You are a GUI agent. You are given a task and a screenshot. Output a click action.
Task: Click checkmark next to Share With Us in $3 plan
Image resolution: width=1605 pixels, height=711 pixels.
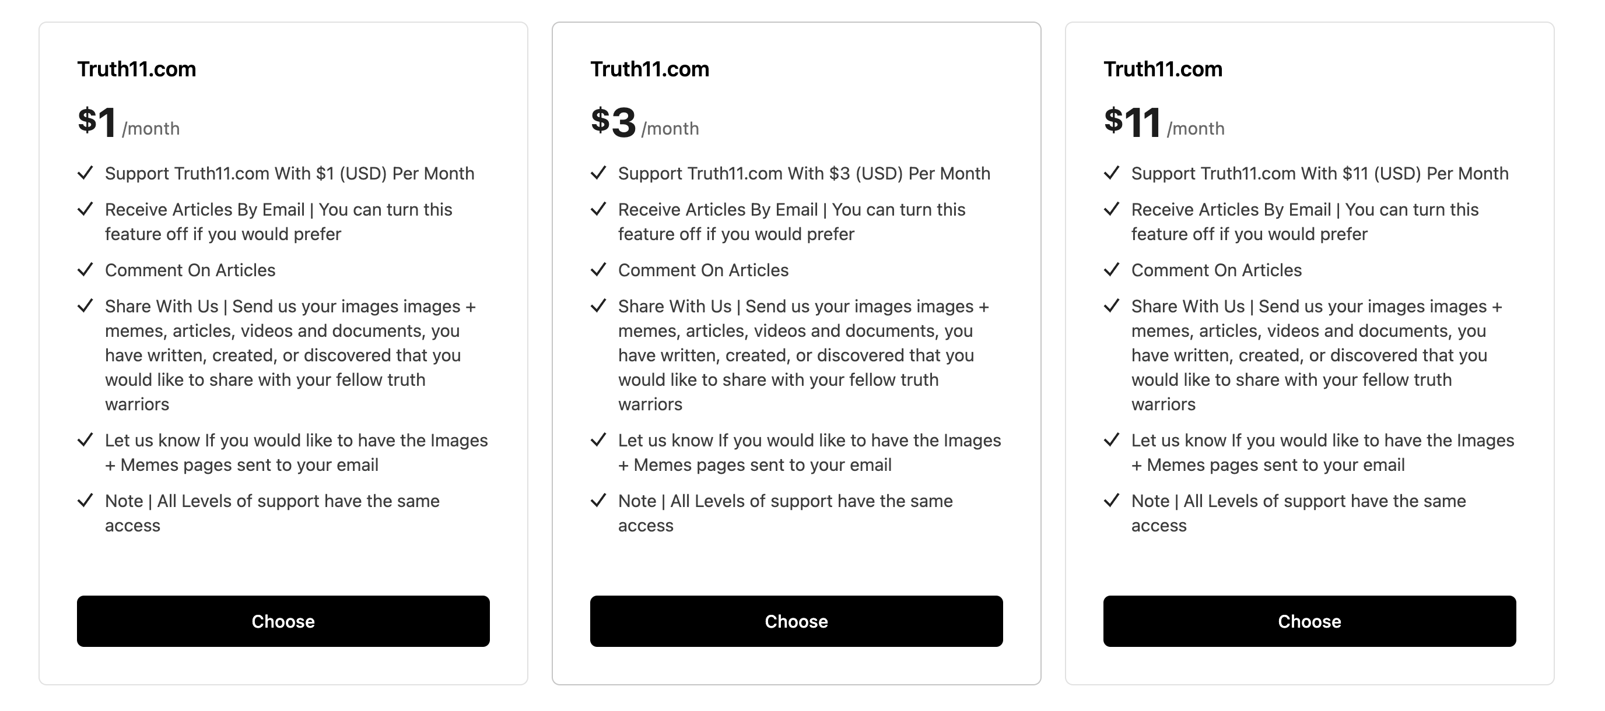pyautogui.click(x=598, y=306)
